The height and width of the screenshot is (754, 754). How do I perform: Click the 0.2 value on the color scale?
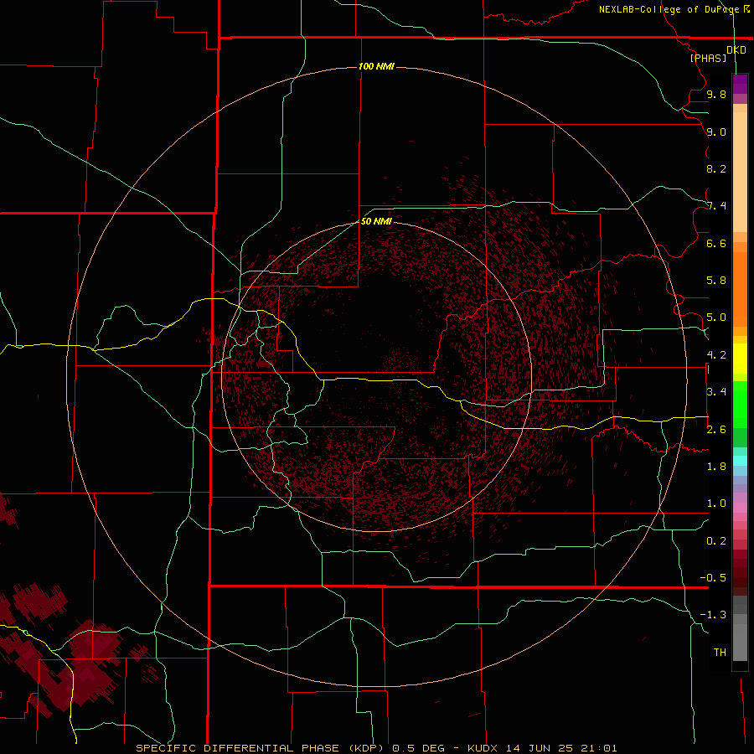click(x=716, y=541)
